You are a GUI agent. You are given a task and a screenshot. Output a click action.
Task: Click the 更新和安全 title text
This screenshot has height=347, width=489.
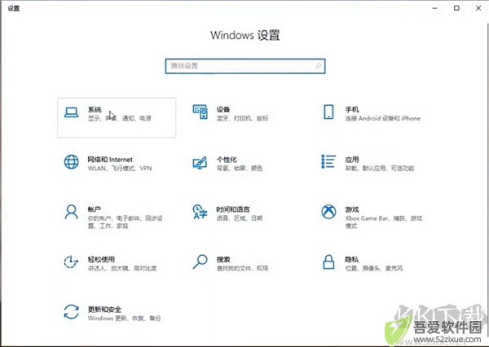(104, 310)
